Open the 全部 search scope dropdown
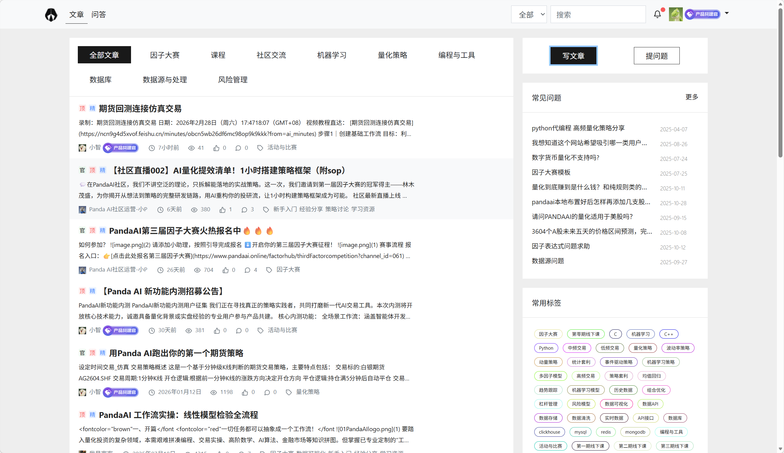 529,14
